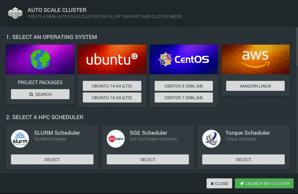The image size is (298, 194).
Task: Click the Torque Scheduler title text
Action: [x=248, y=133]
